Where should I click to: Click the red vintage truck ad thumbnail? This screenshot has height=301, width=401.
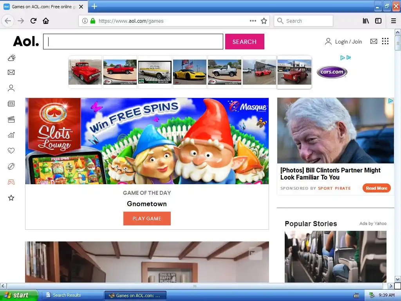tap(85, 72)
